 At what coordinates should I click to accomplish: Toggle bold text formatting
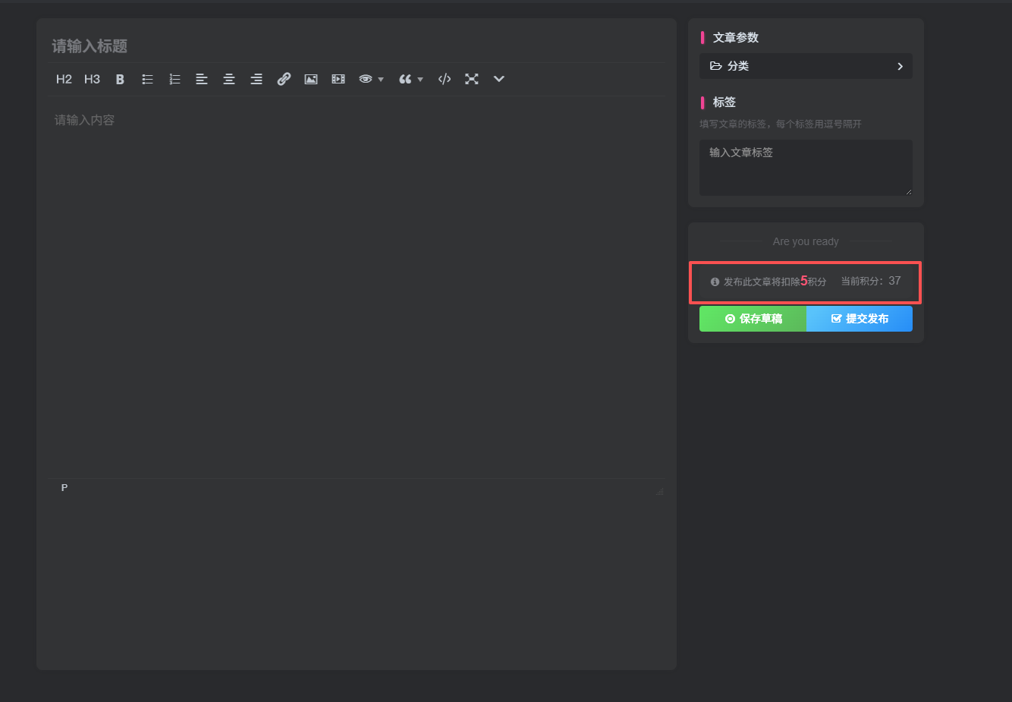pos(120,79)
